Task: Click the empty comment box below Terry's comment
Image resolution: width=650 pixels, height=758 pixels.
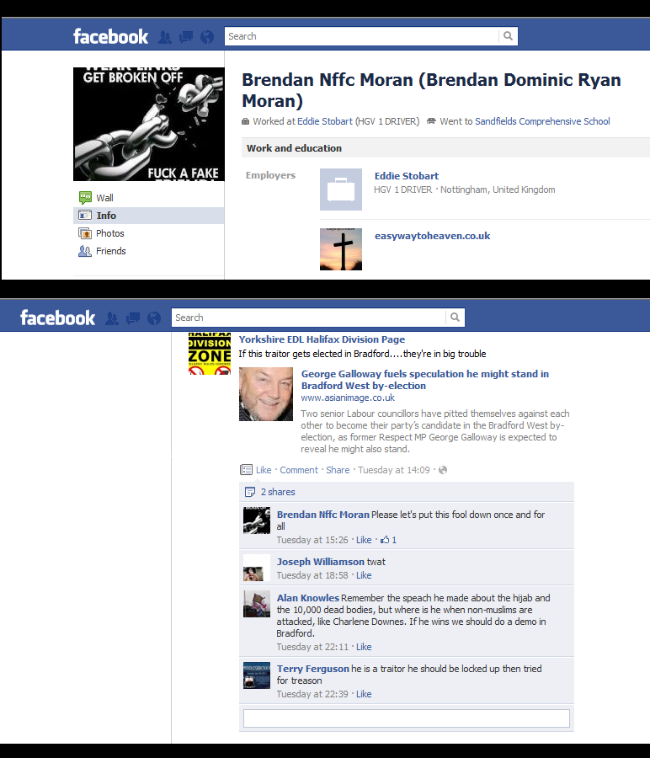Action: coord(406,718)
